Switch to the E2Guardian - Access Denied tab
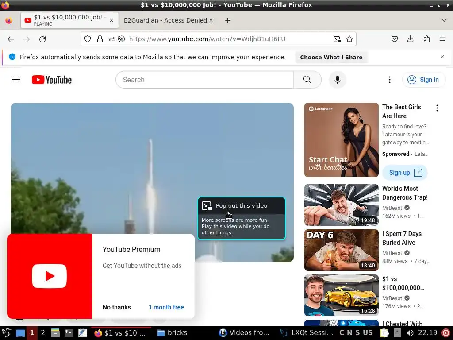453x340 pixels. (x=165, y=20)
